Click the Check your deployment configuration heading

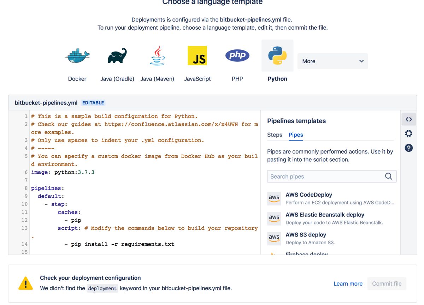click(90, 278)
